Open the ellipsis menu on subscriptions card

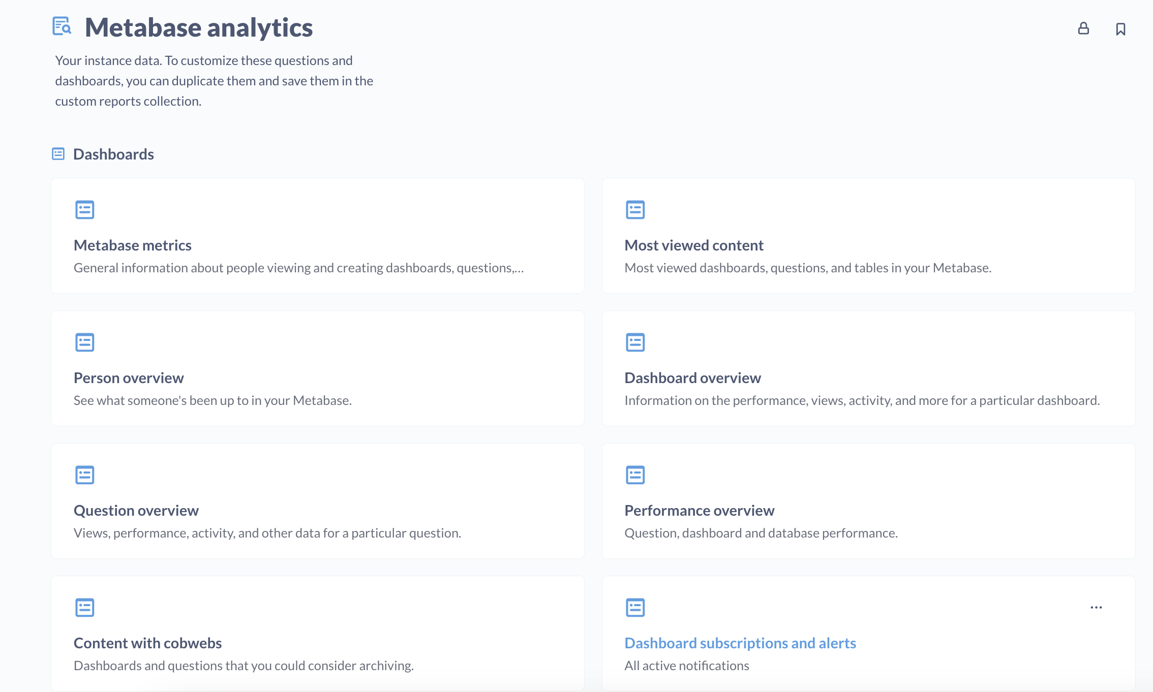pyautogui.click(x=1096, y=608)
